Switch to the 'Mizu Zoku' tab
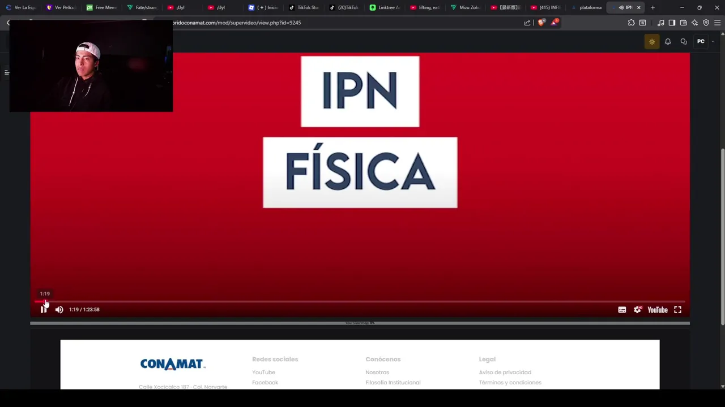This screenshot has width=725, height=407. tap(466, 7)
